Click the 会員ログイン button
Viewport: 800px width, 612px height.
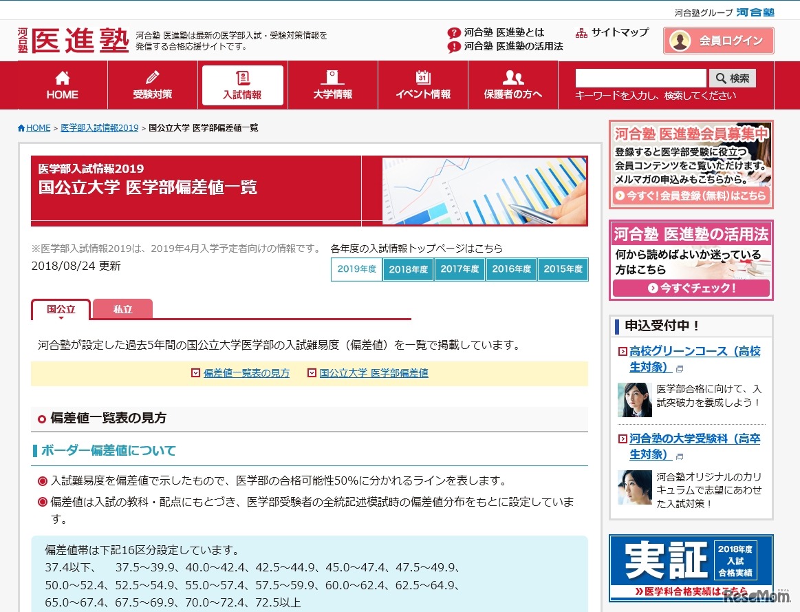pos(718,41)
